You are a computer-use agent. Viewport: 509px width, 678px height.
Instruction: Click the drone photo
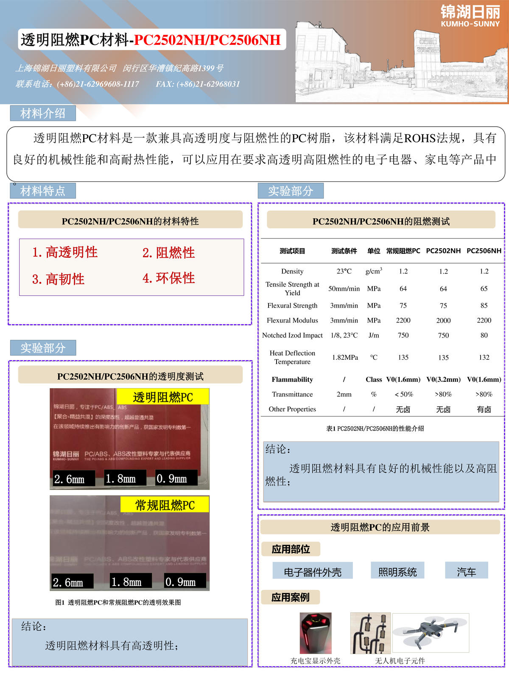431,633
